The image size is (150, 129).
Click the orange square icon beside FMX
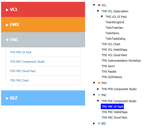click(99, 83)
